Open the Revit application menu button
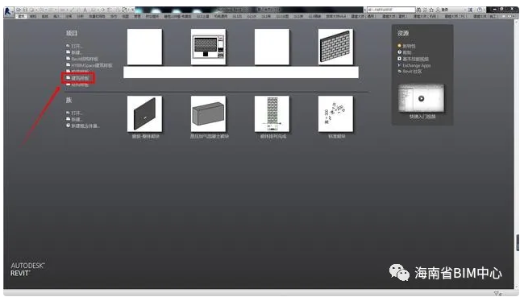Image resolution: width=524 pixels, height=297 pixels. click(8, 12)
